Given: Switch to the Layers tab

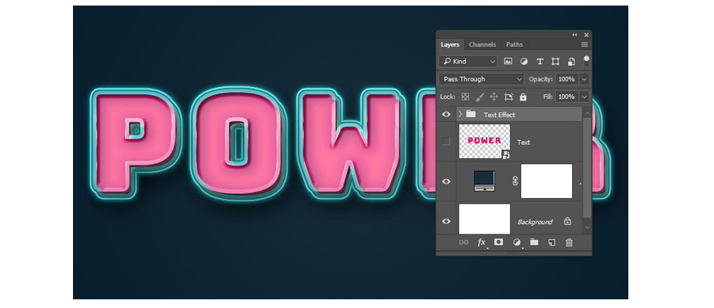Looking at the screenshot, I should [450, 44].
